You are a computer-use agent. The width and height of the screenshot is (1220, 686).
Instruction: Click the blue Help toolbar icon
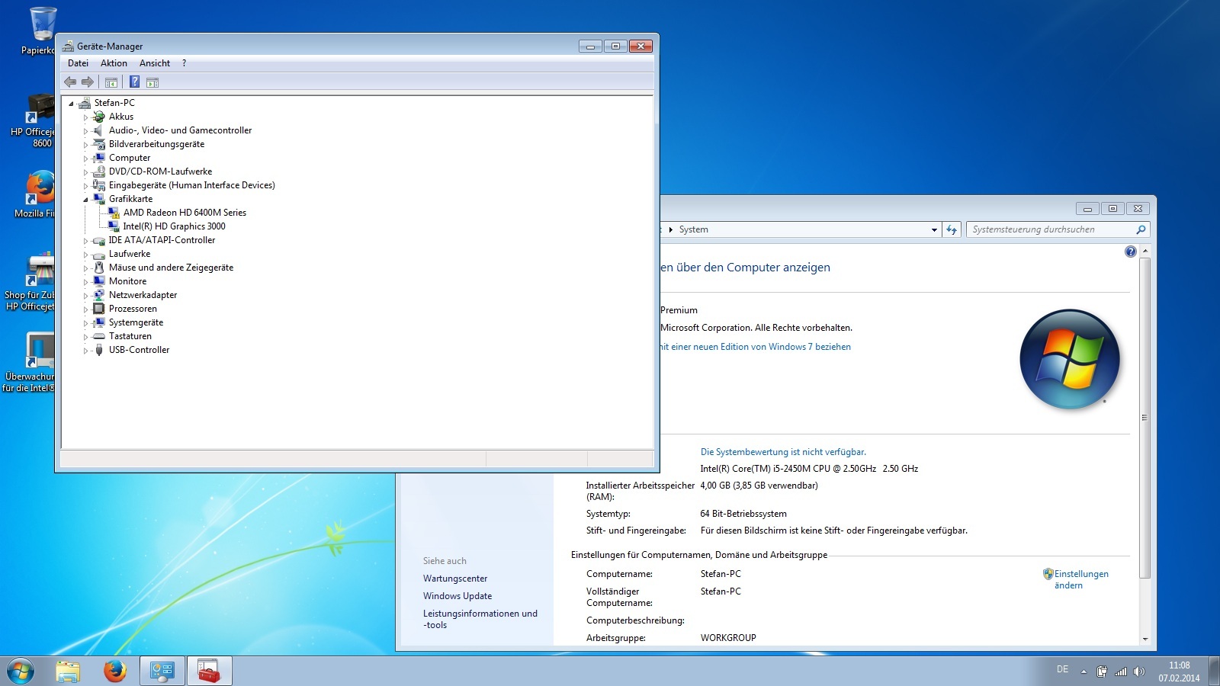[134, 82]
